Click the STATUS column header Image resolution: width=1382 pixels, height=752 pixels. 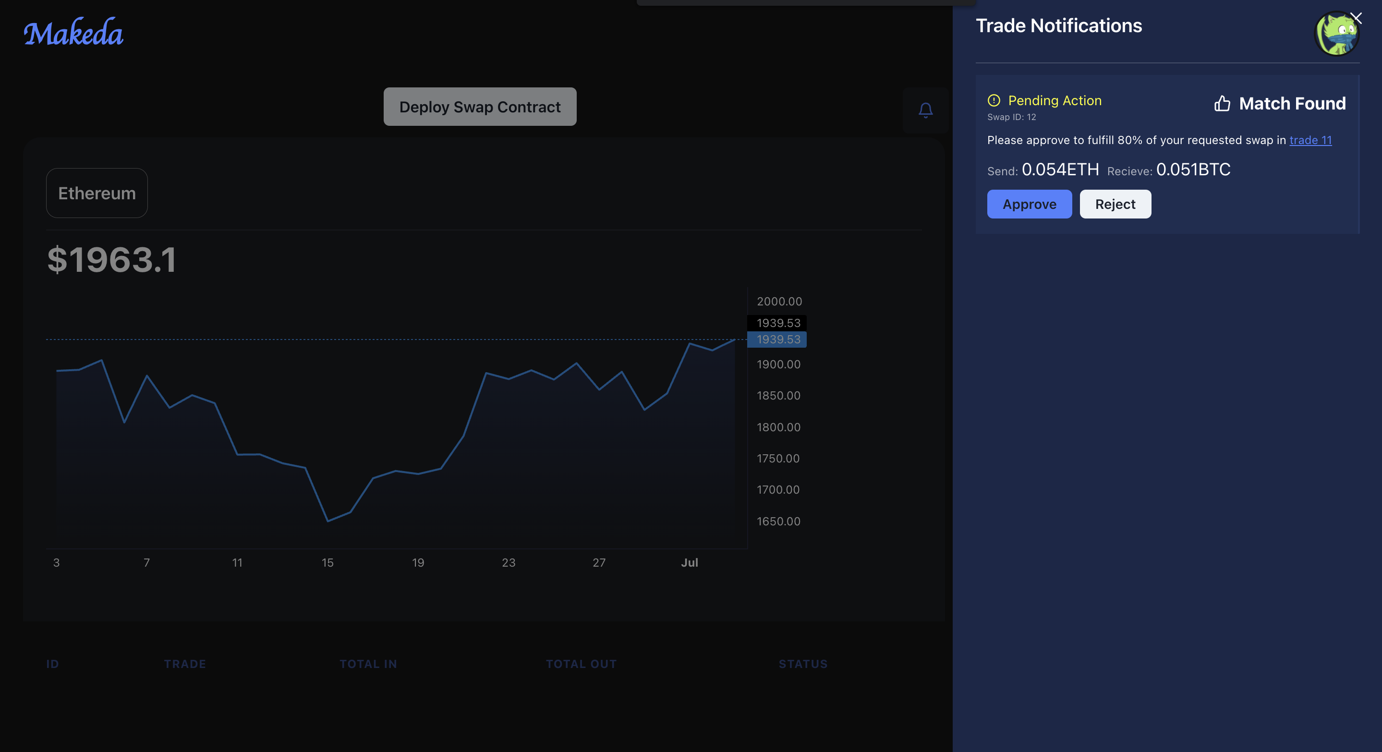(802, 664)
